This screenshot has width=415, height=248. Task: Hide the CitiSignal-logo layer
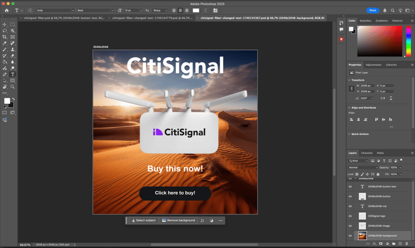tap(350, 216)
